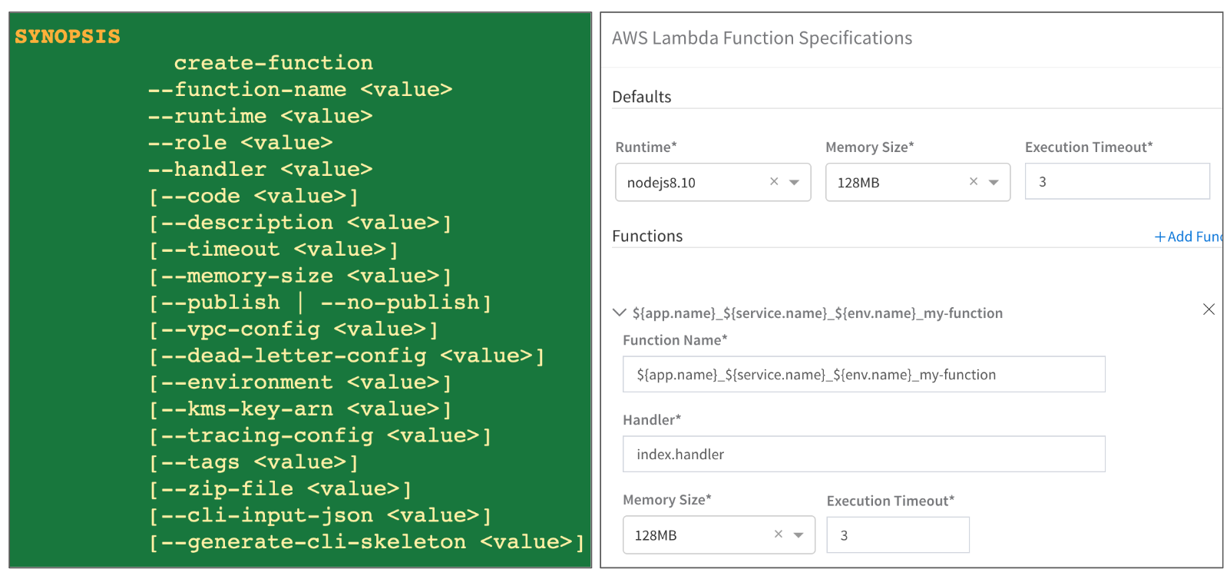Click the Defaults section heading
This screenshot has height=579, width=1230.
pos(641,97)
